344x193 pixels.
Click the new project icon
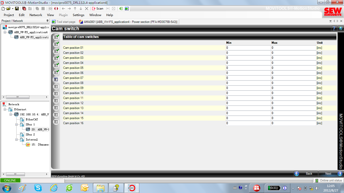[3, 9]
